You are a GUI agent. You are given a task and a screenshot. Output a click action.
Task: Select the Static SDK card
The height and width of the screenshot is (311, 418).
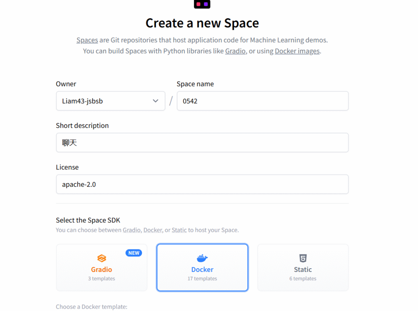(x=303, y=267)
